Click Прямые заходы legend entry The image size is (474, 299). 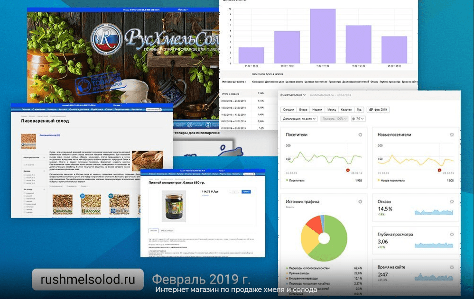(298, 273)
